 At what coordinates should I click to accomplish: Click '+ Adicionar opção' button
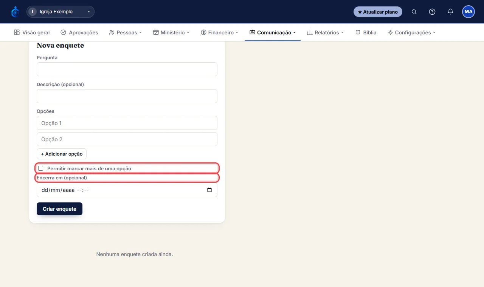tap(62, 154)
